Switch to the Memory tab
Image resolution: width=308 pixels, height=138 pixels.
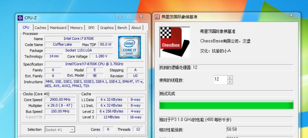tap(76, 28)
